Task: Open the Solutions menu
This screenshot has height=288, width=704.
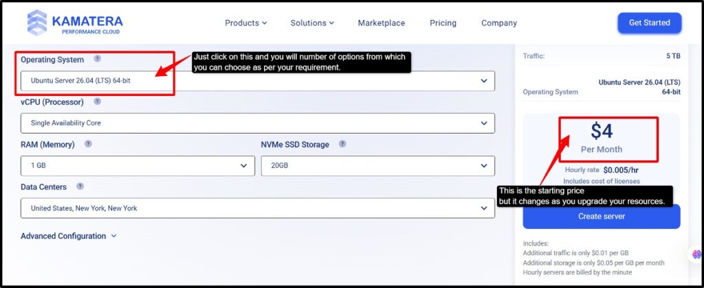Action: tap(312, 23)
